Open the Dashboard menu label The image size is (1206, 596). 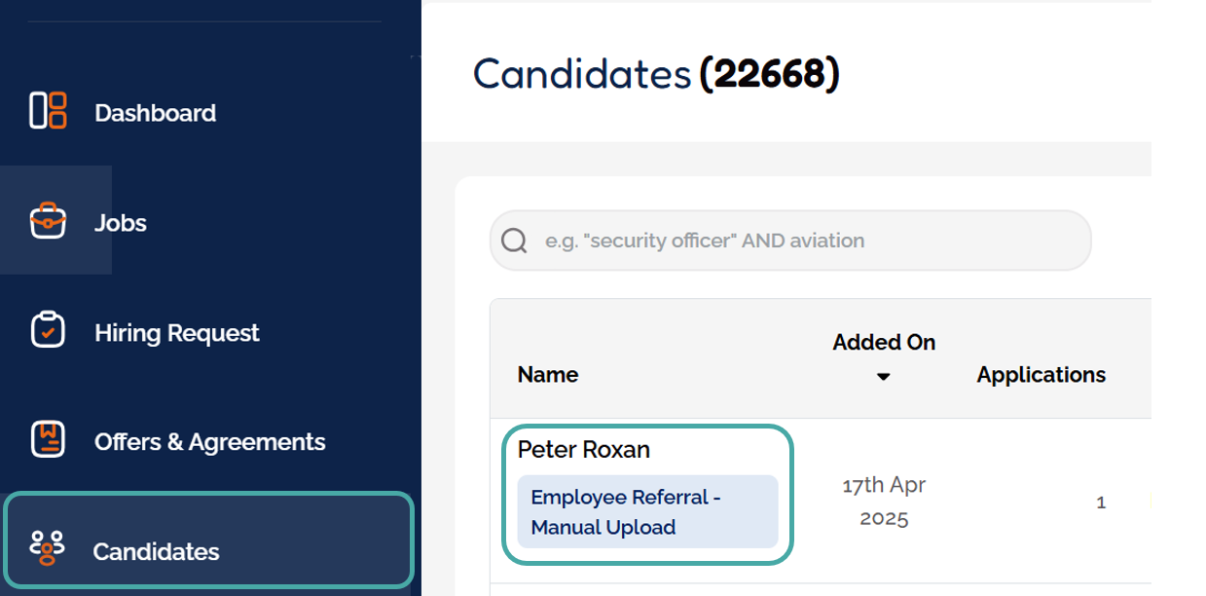point(156,113)
